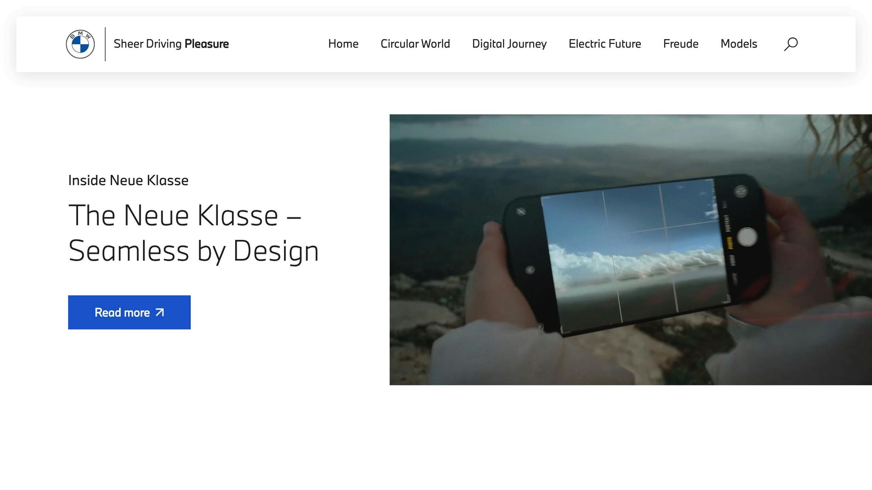
Task: Open the Neue Klasse Seamless by Design headline
Action: coord(193,233)
